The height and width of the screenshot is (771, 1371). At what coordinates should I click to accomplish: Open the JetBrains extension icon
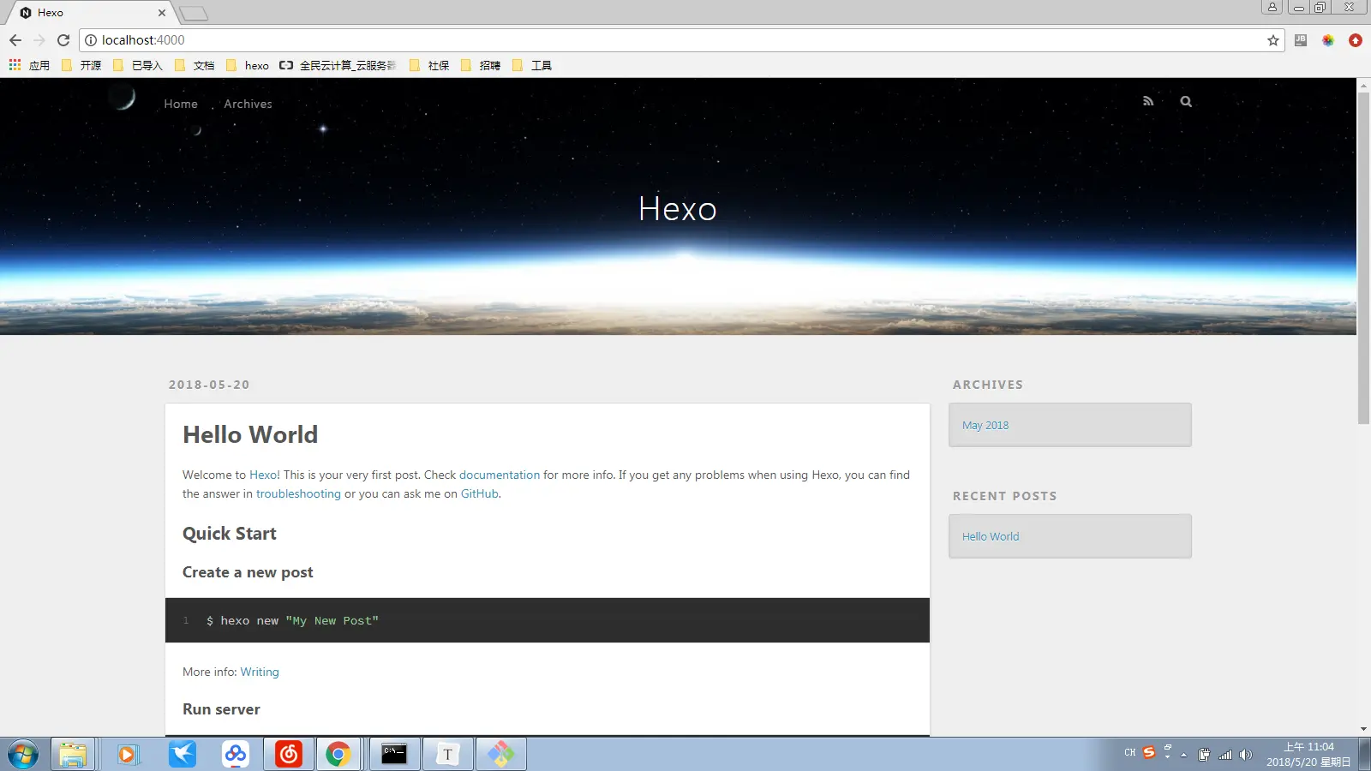coord(1301,40)
